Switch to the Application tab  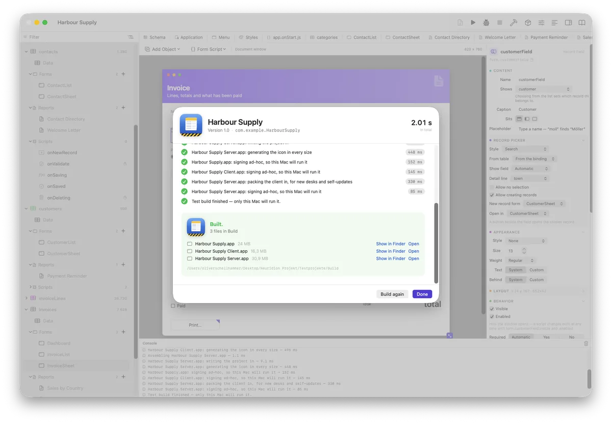pos(188,37)
